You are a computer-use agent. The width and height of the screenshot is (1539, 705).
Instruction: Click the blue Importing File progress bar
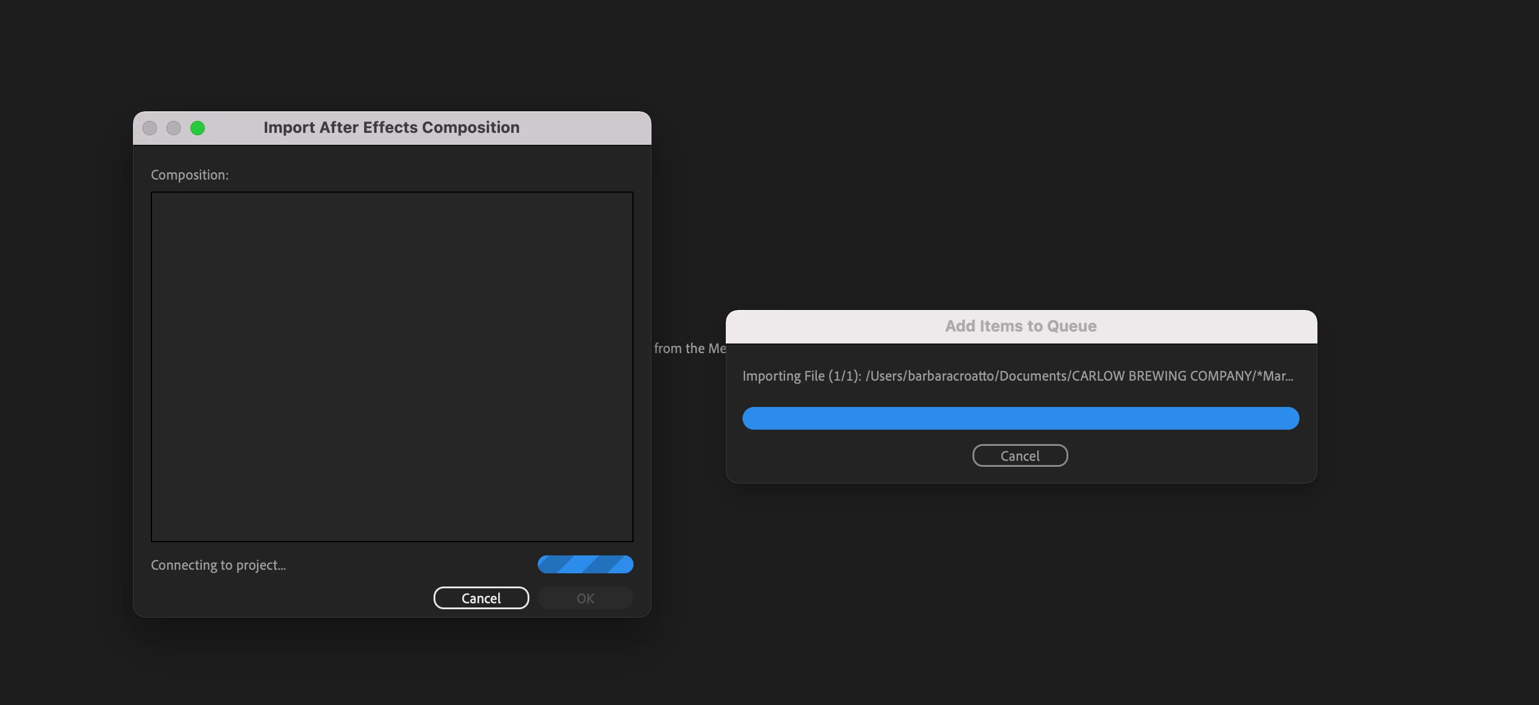pos(1020,418)
